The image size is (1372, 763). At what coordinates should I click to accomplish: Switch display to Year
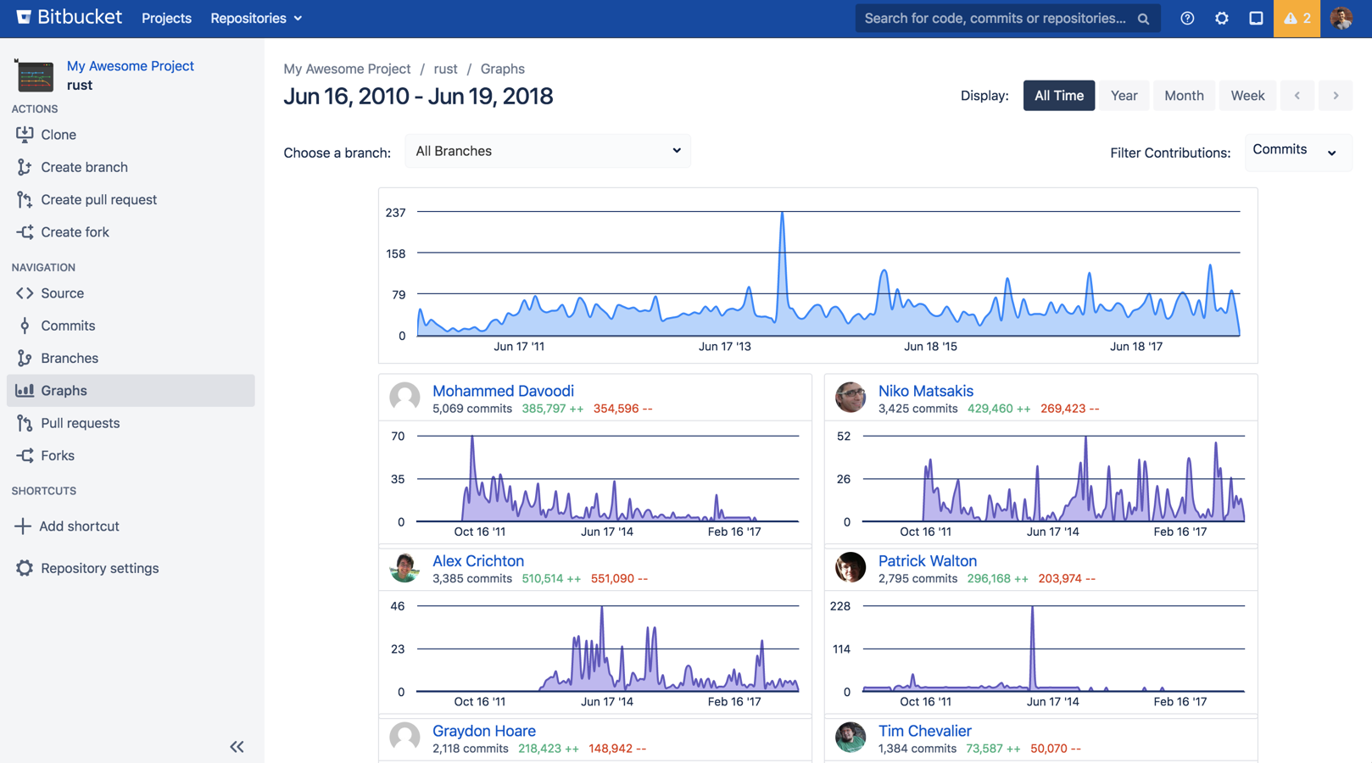(x=1124, y=96)
